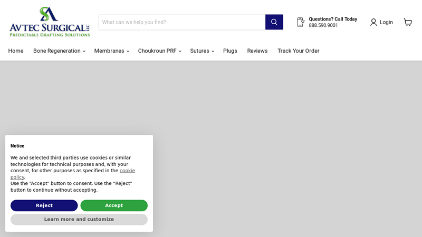Click the search input field

click(x=182, y=22)
